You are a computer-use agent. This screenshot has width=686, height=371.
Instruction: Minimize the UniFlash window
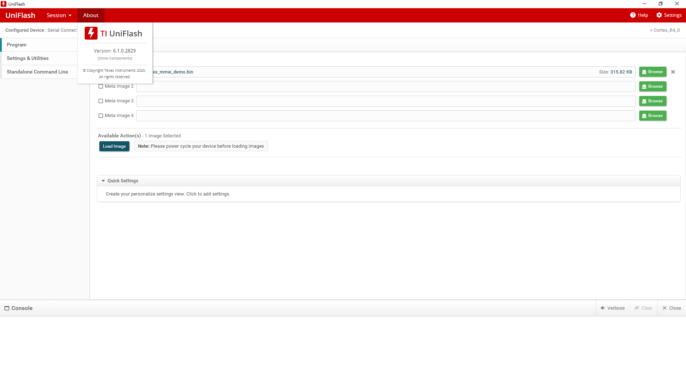pyautogui.click(x=645, y=4)
